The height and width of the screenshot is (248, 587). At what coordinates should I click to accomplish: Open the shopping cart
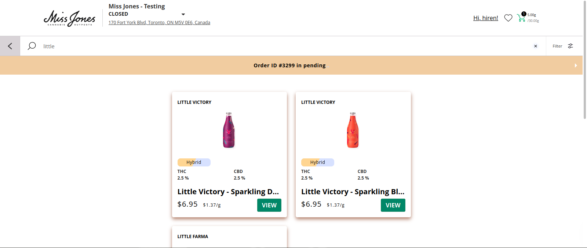coord(521,18)
